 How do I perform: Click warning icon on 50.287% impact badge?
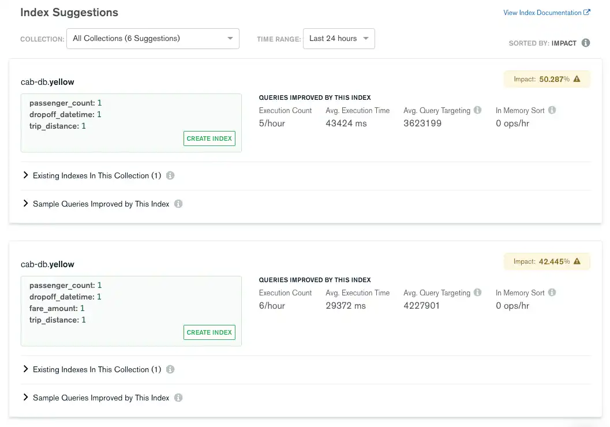pyautogui.click(x=576, y=79)
